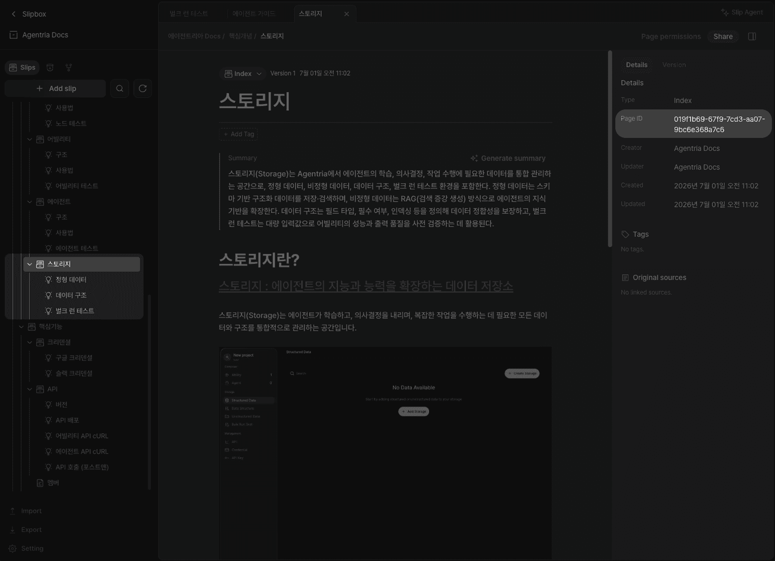Go back using the arrow beside Slipbox
The width and height of the screenshot is (775, 561).
(x=13, y=14)
